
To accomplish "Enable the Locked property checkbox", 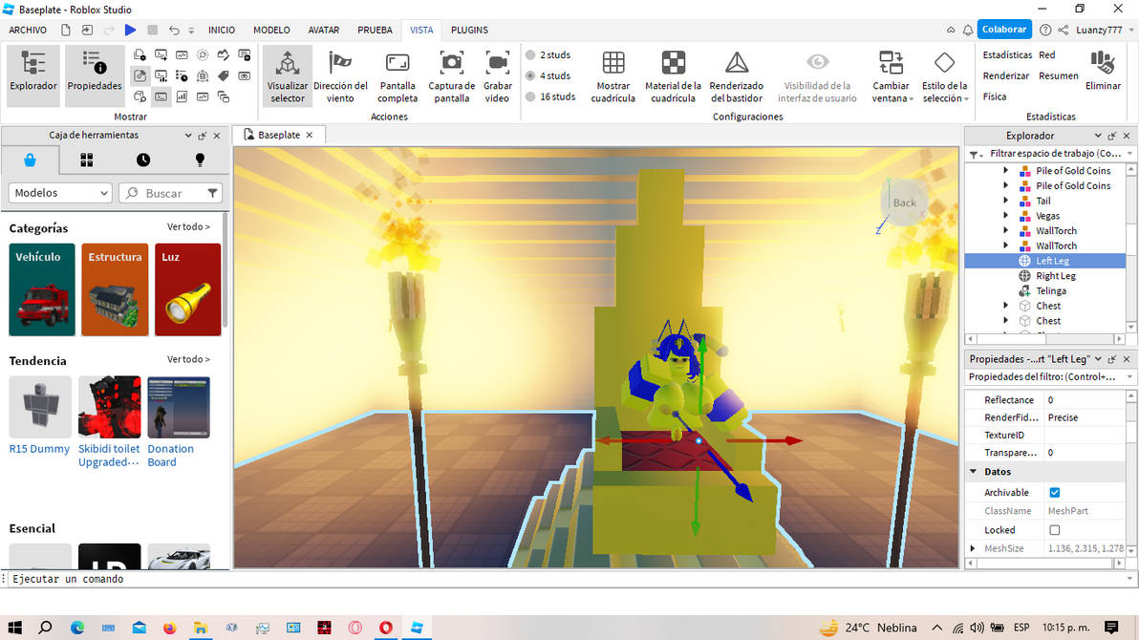I will 1055,530.
